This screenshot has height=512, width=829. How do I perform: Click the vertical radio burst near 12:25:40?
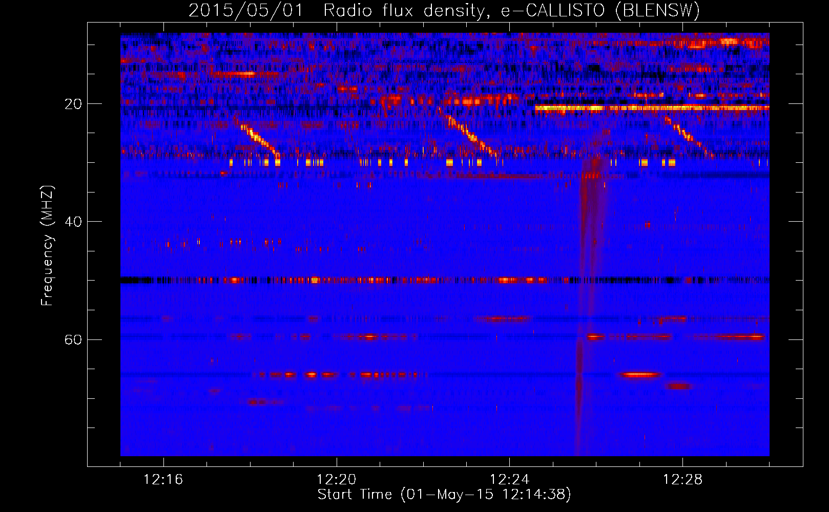[x=589, y=302]
